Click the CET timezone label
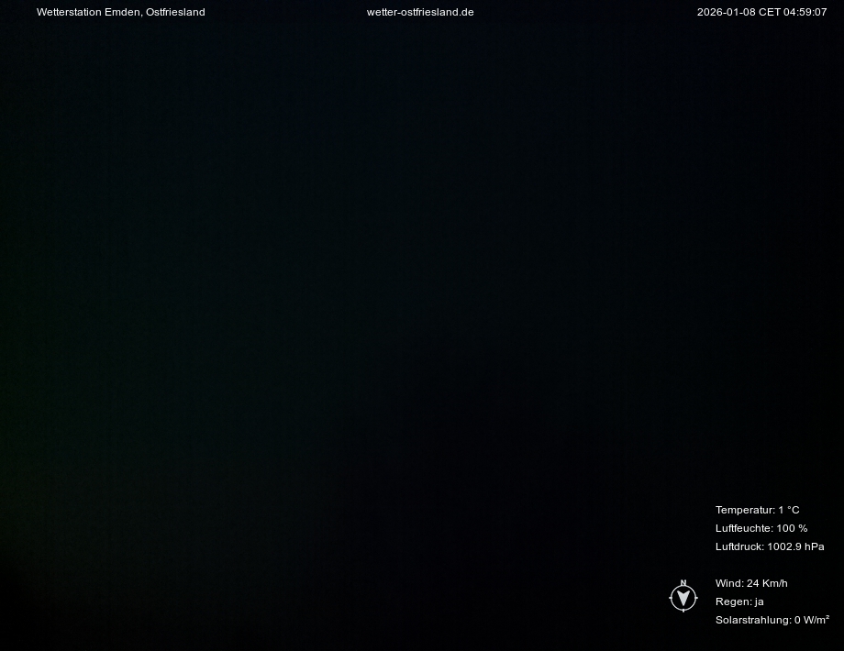Image resolution: width=844 pixels, height=651 pixels. tap(769, 12)
